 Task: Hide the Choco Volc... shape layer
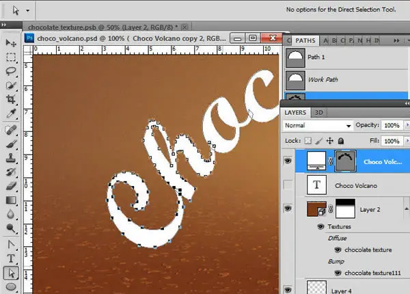coord(288,161)
